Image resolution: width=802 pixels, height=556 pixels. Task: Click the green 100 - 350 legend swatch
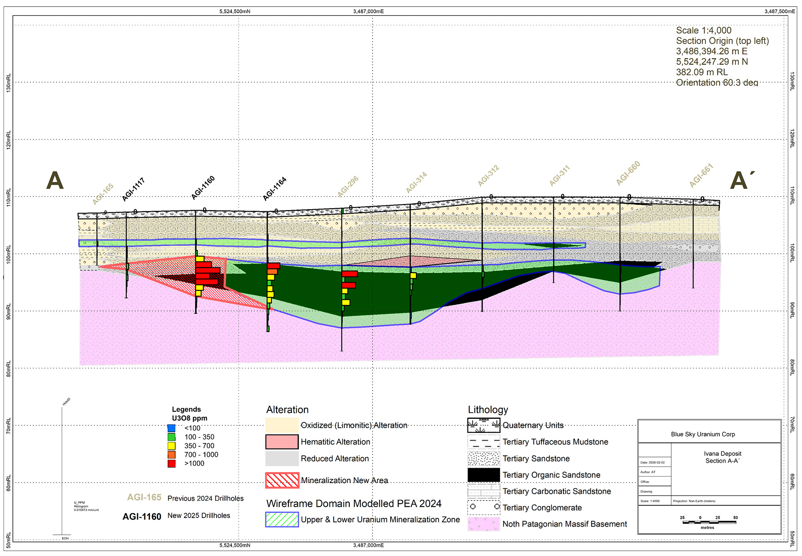(x=172, y=437)
